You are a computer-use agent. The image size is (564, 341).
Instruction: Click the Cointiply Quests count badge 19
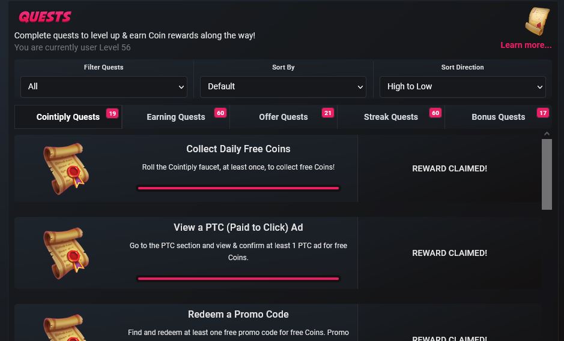pos(112,113)
